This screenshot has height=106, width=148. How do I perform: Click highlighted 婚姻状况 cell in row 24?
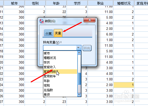point(124,85)
